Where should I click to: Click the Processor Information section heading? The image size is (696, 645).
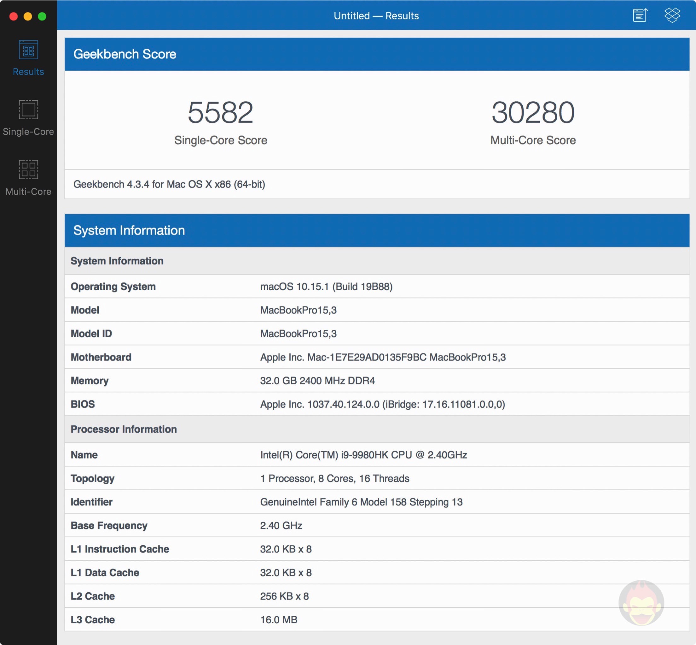pos(124,429)
